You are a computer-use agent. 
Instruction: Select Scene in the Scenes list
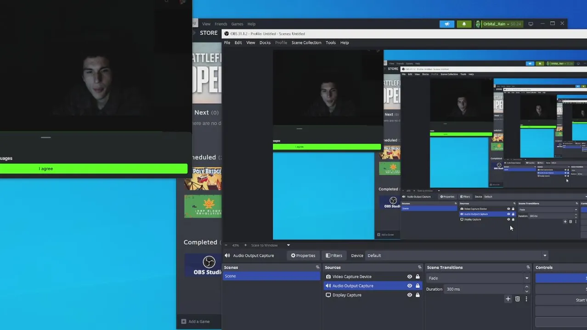(x=271, y=276)
